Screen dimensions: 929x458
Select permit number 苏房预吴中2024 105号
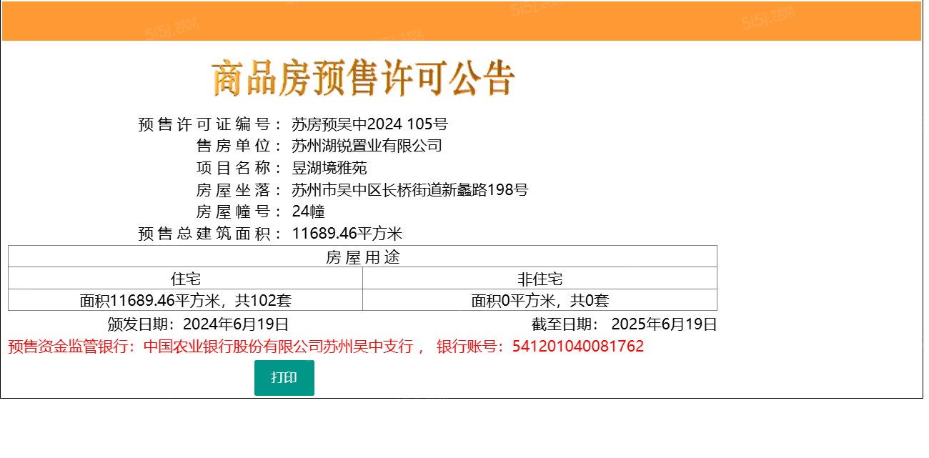pyautogui.click(x=369, y=124)
